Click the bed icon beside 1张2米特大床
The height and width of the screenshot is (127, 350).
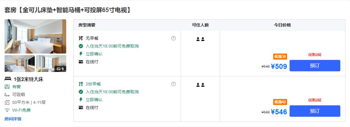click(x=8, y=79)
